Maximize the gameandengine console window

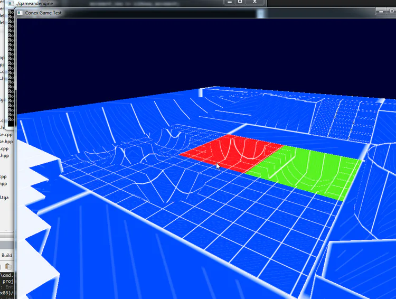point(240,2)
